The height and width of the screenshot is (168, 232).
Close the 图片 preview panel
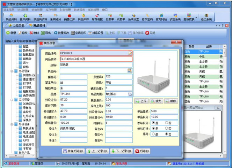[218, 108]
